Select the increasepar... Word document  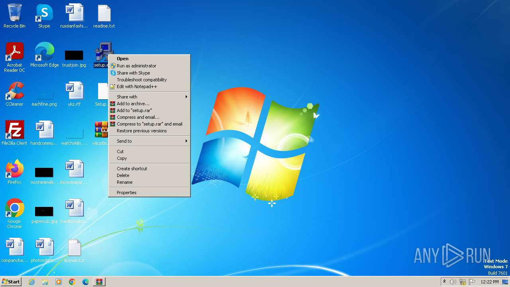pyautogui.click(x=74, y=172)
